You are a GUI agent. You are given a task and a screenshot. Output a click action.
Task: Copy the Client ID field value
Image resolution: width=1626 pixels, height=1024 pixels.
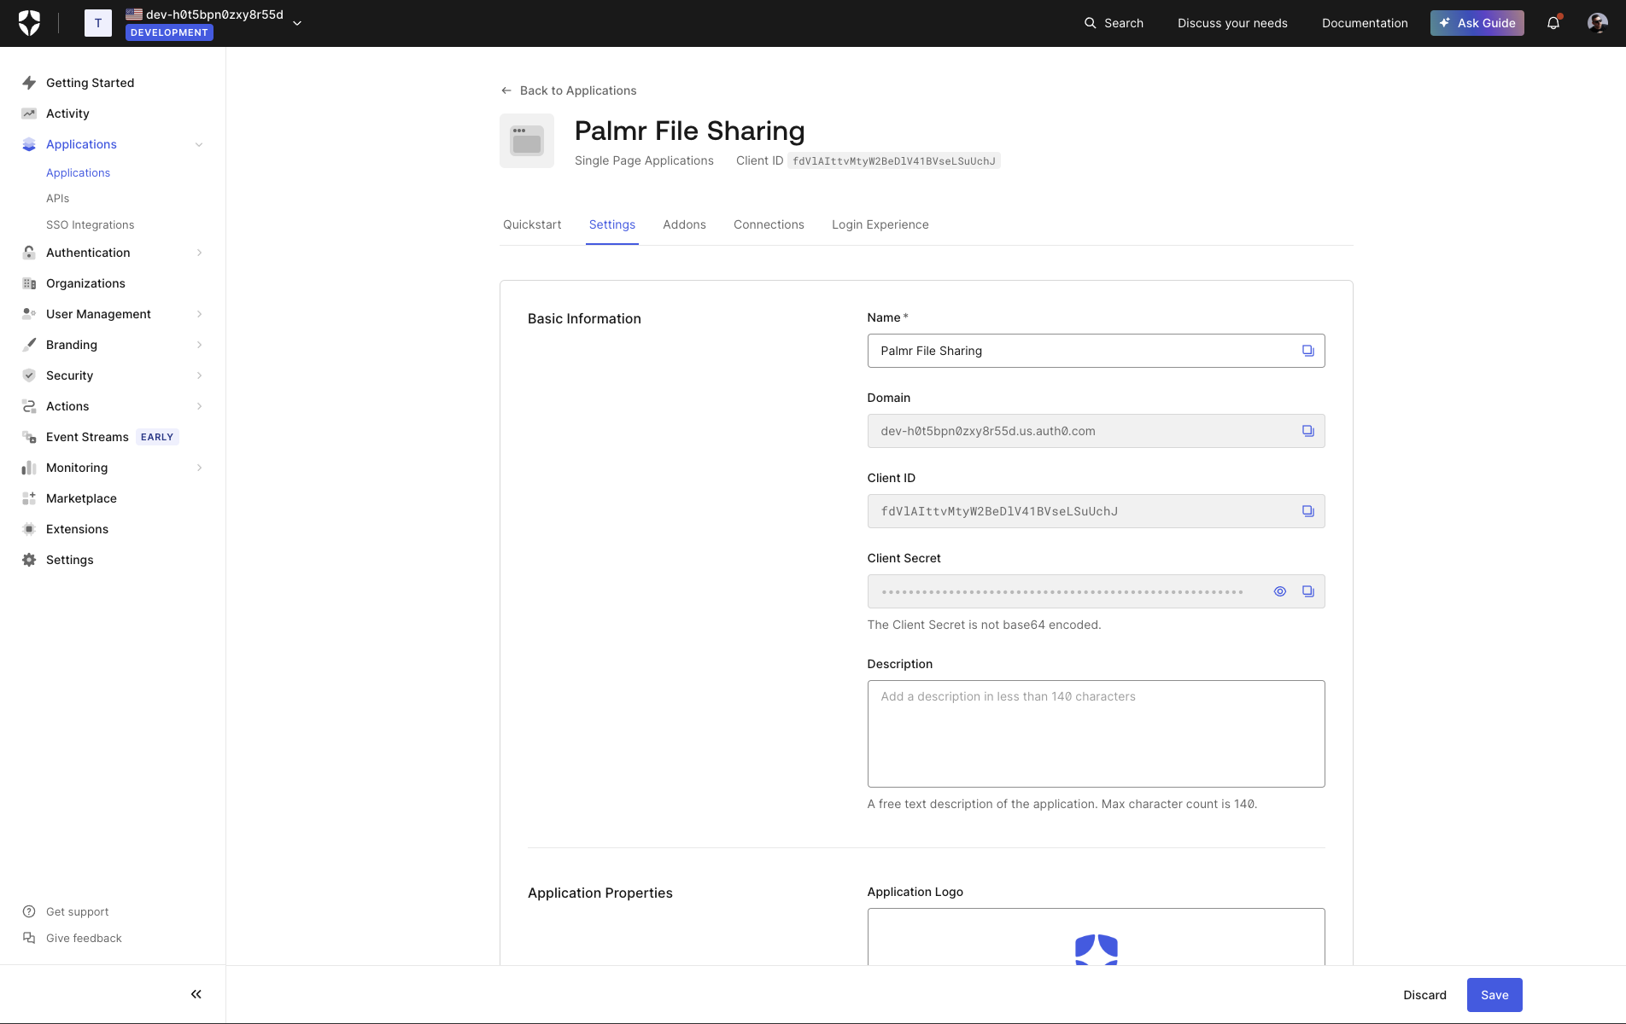click(1307, 511)
